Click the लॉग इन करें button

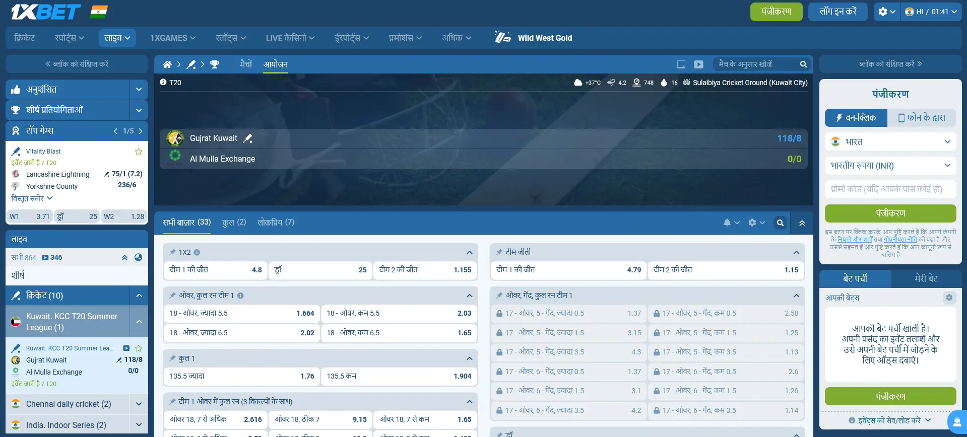[x=838, y=12]
